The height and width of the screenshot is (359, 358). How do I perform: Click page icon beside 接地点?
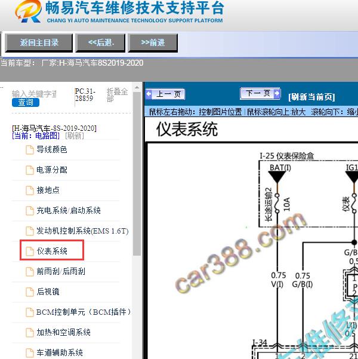29,191
